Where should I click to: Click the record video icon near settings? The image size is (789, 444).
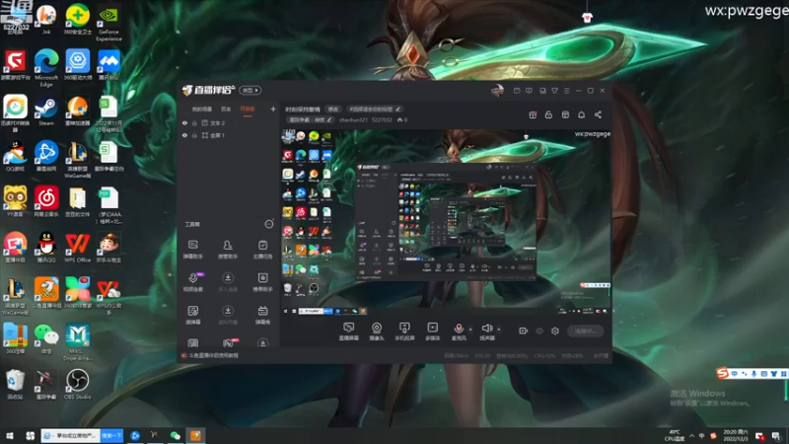(524, 331)
